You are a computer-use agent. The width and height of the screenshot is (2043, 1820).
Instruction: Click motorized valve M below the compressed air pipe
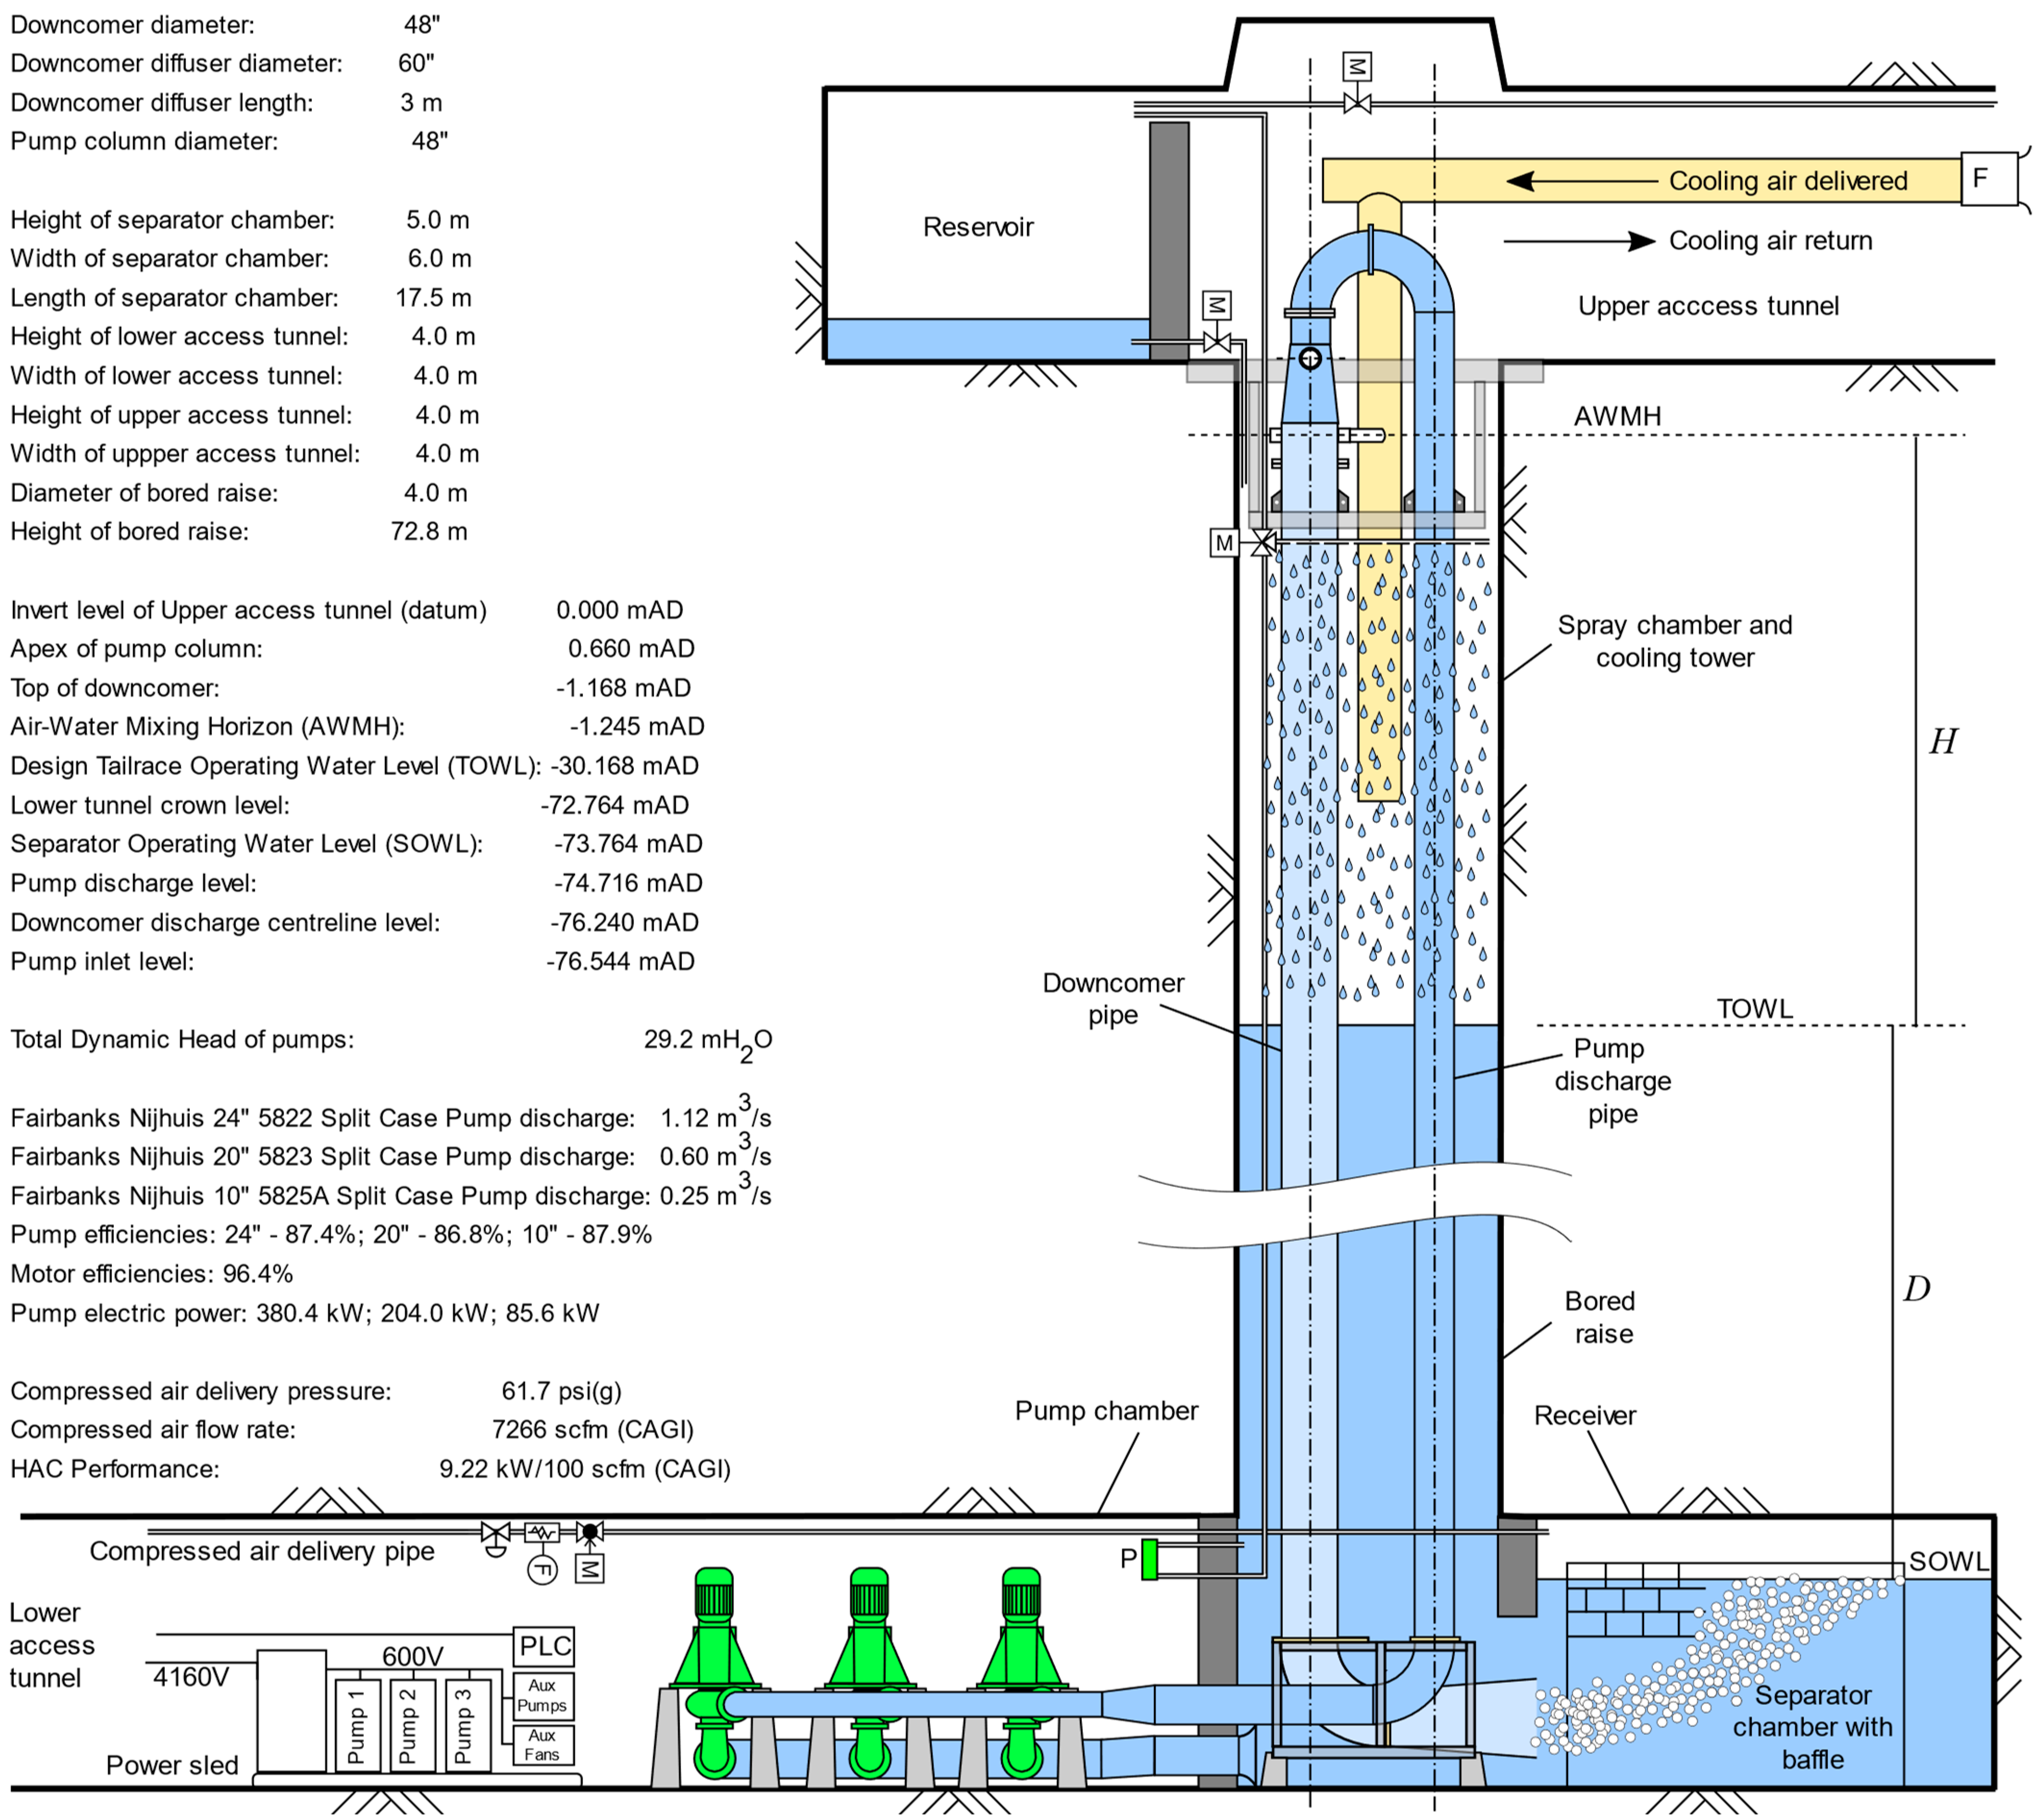(x=589, y=1569)
